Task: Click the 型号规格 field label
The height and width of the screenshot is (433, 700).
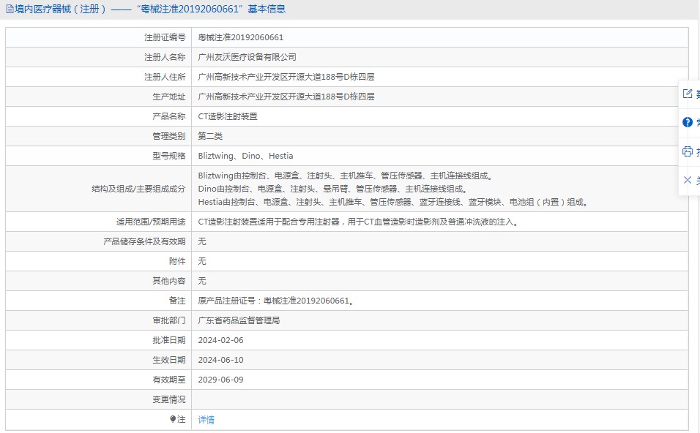Action: (x=168, y=156)
